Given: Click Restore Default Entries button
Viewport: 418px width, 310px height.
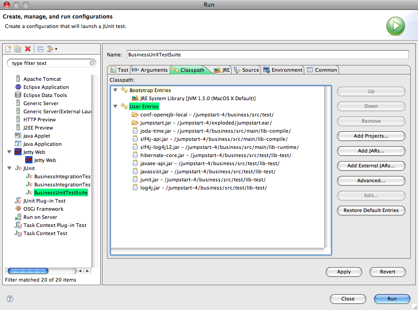Looking at the screenshot, I should pyautogui.click(x=371, y=210).
